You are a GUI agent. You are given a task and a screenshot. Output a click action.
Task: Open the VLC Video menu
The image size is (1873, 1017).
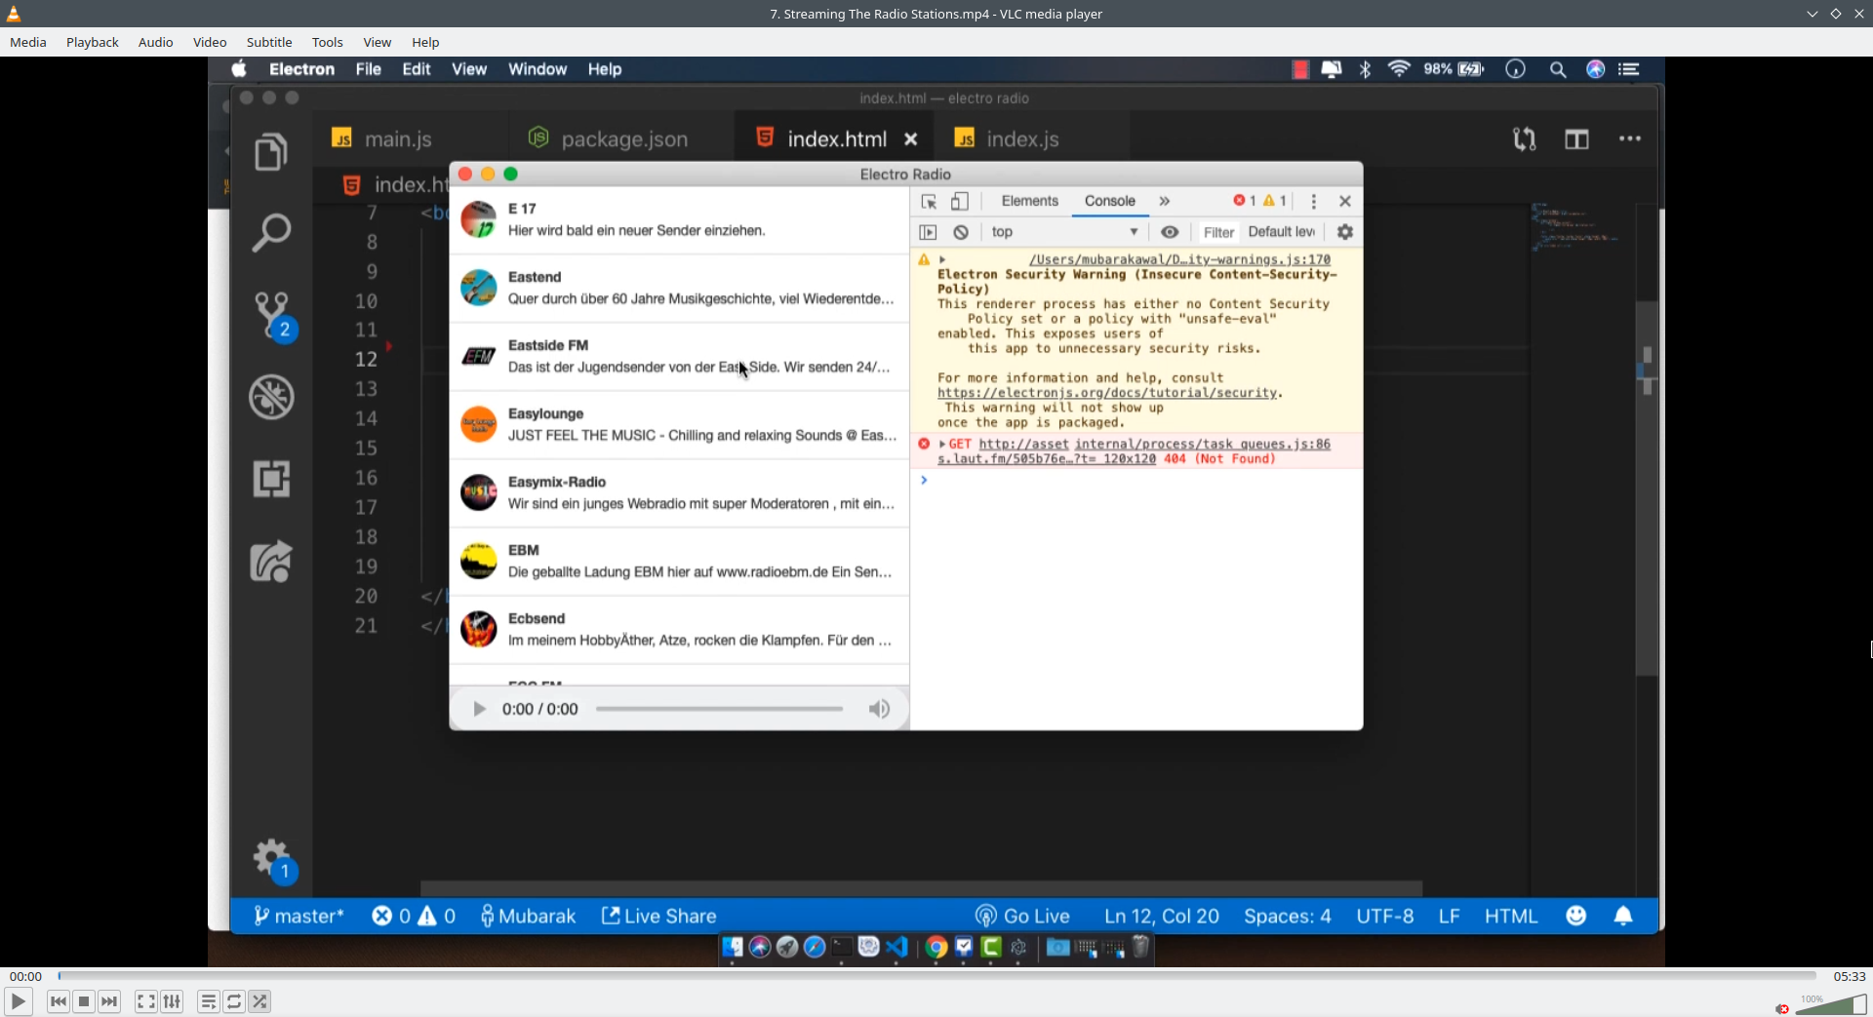(x=210, y=42)
